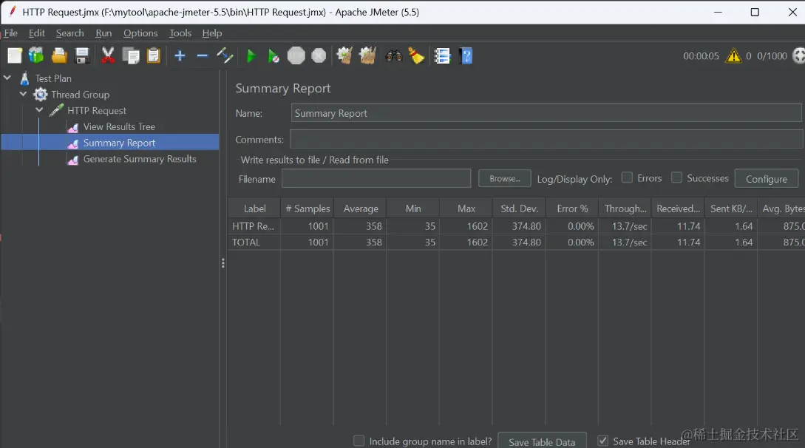Image resolution: width=805 pixels, height=448 pixels.
Task: Save the test plan with floppy icon
Action: (x=82, y=55)
